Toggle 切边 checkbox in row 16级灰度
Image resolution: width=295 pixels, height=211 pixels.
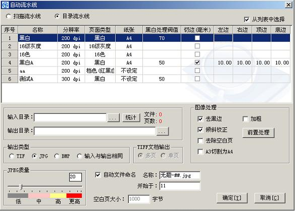(x=197, y=46)
